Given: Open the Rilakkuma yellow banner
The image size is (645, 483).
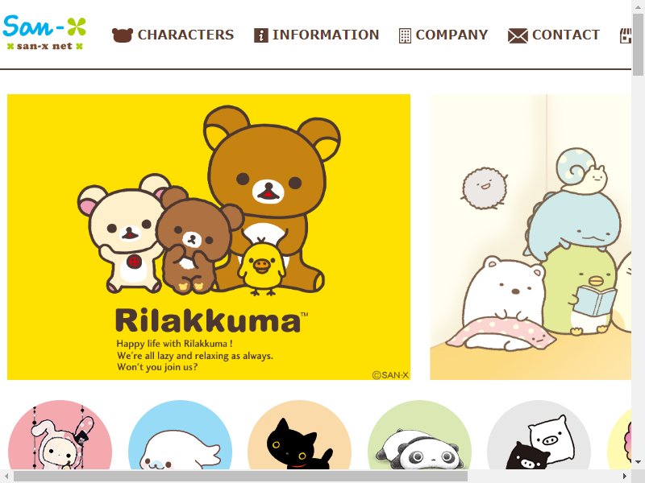Looking at the screenshot, I should 209,237.
